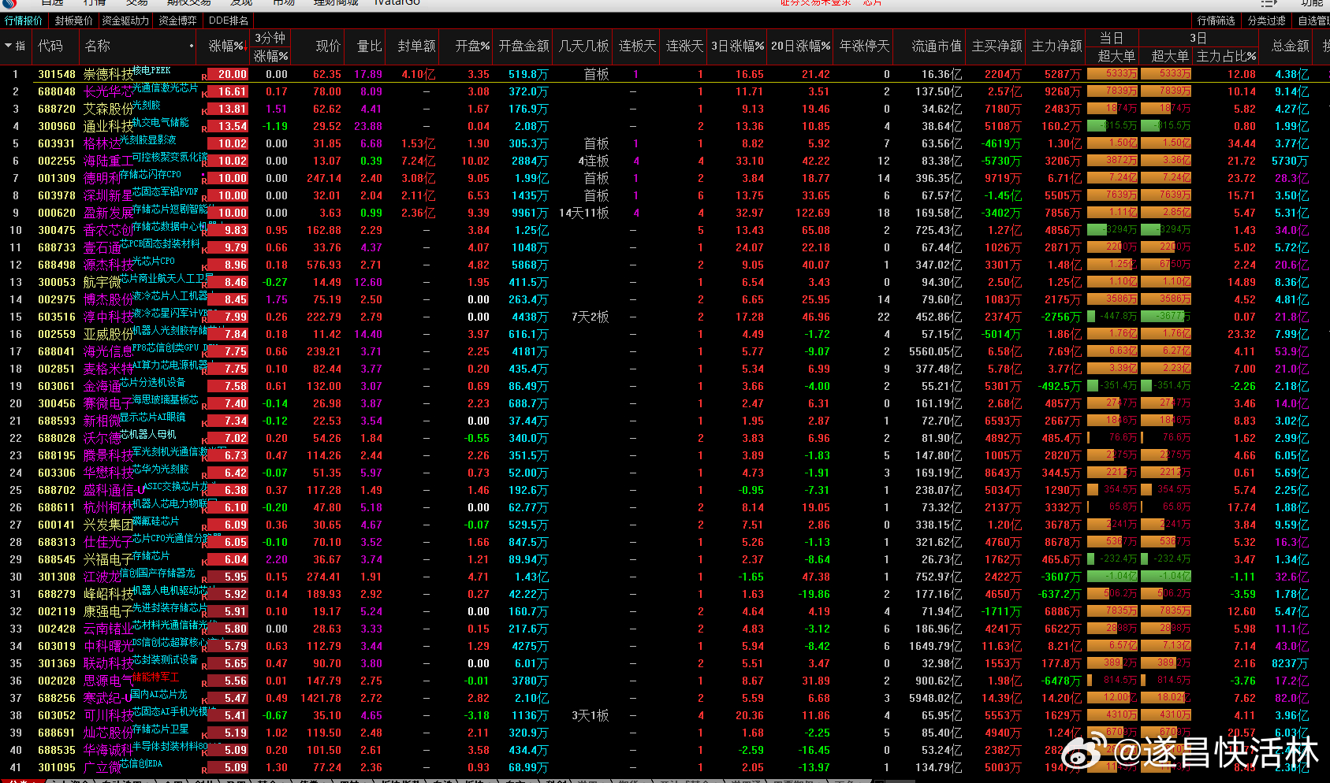Select stock 源杰科技

(108, 265)
